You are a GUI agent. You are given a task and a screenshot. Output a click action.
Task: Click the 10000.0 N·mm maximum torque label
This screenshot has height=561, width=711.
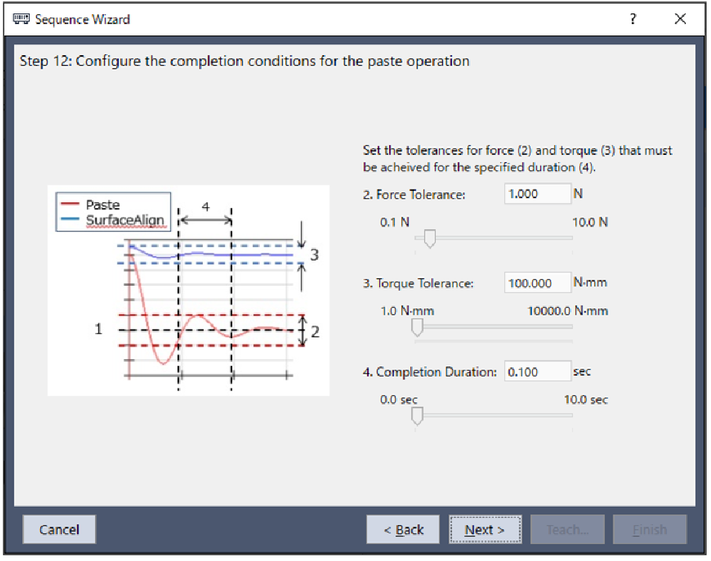567,311
